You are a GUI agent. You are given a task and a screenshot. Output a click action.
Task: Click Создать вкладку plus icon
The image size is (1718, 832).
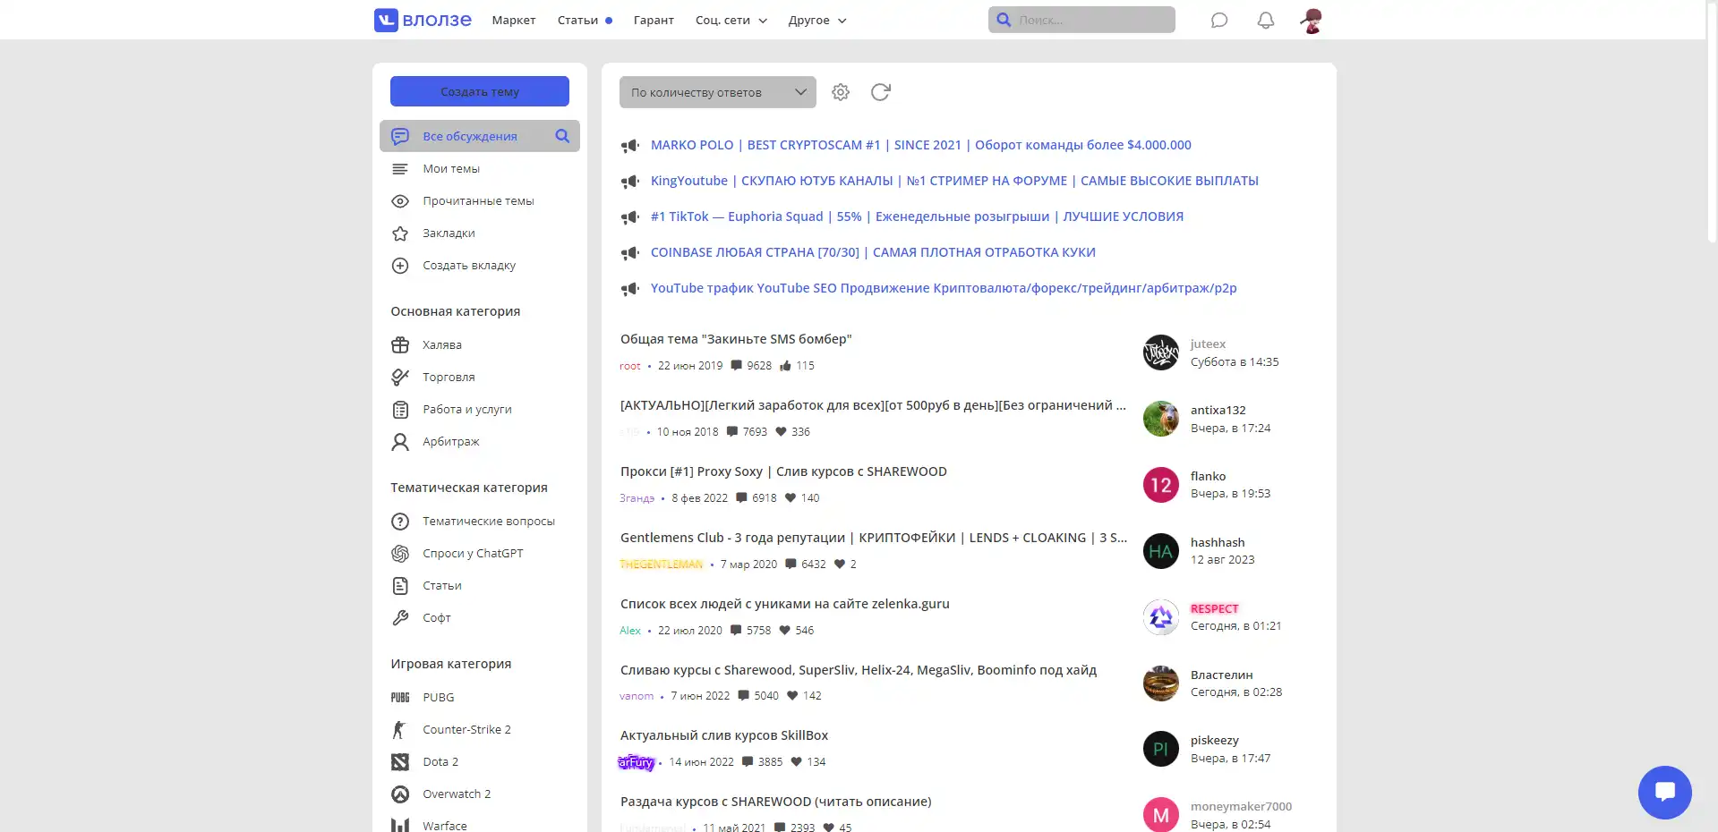pos(400,266)
